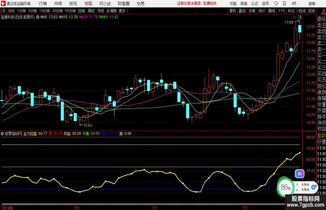Click the 证券交易未登录 login notice

(x=189, y=3)
